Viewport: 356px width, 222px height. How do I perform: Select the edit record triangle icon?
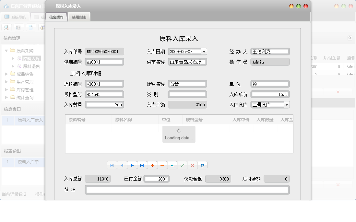tap(172, 165)
